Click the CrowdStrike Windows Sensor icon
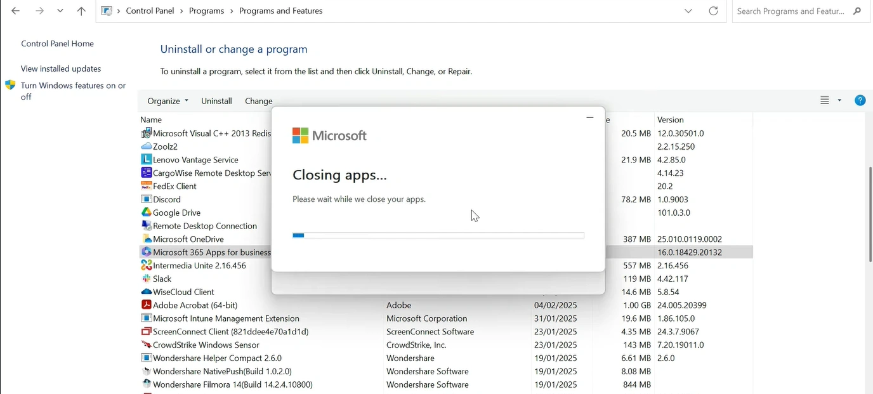 (x=147, y=345)
